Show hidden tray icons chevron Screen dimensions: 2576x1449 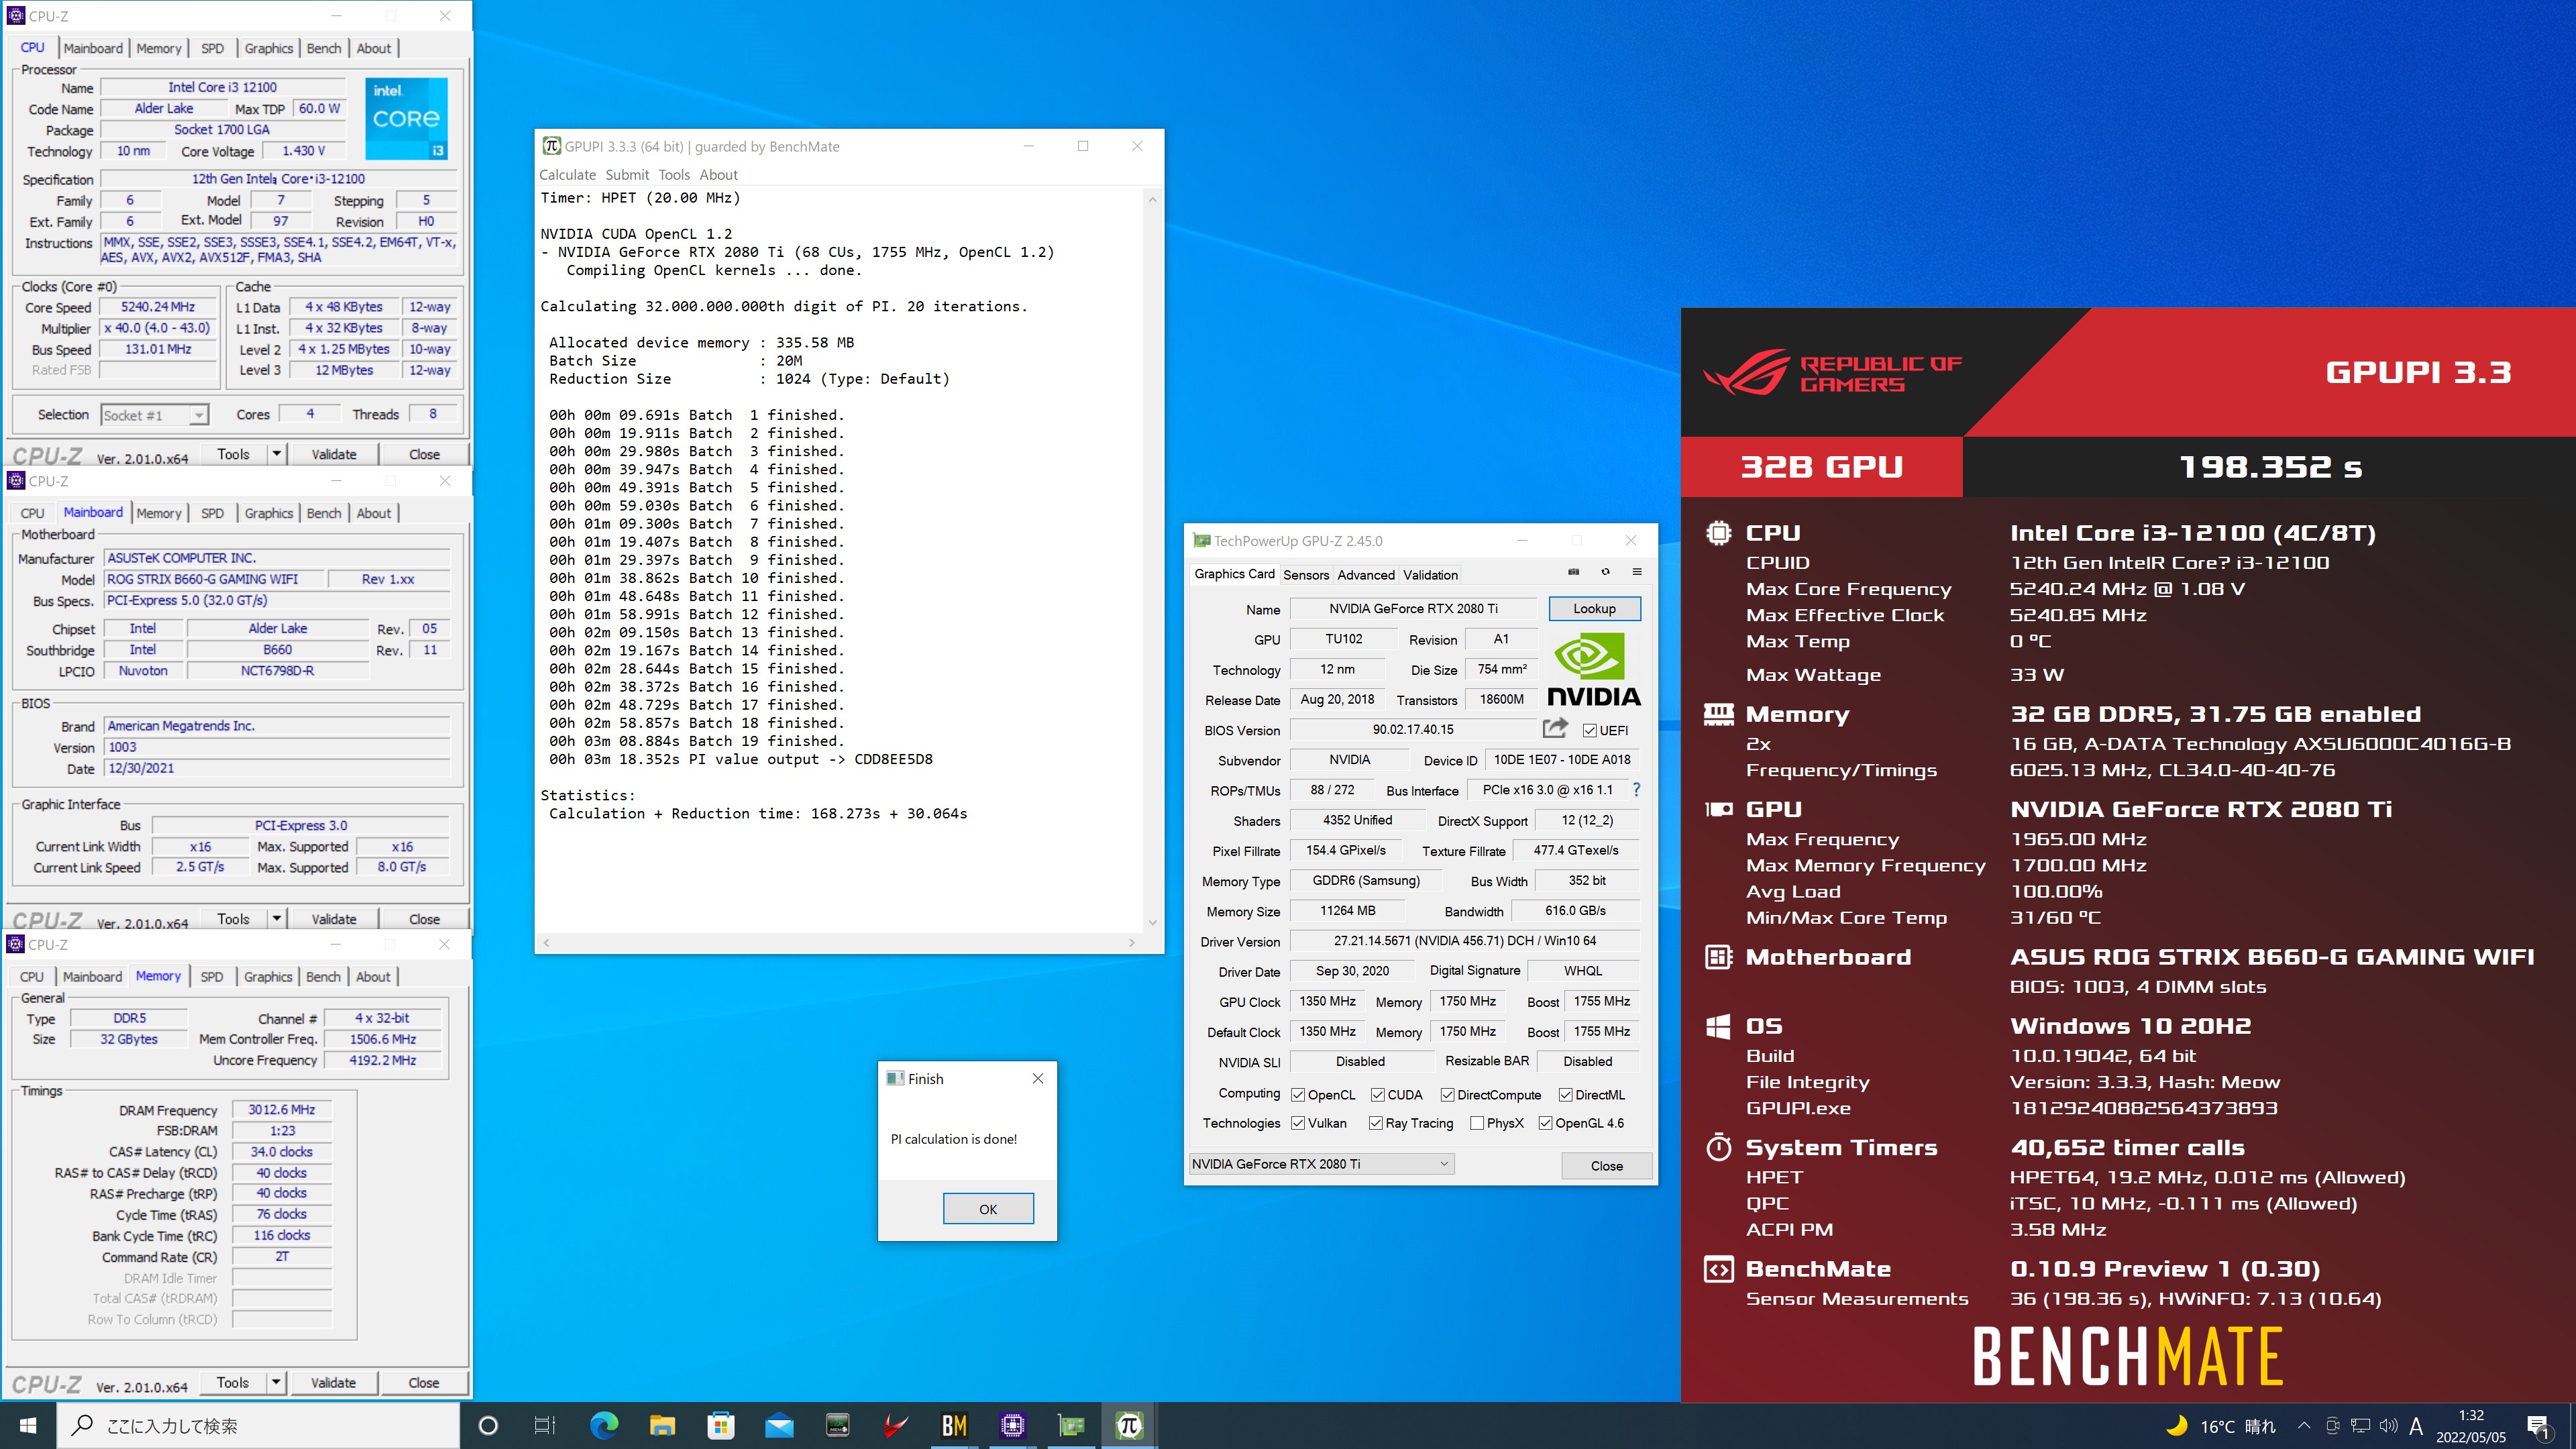pyautogui.click(x=2304, y=1425)
